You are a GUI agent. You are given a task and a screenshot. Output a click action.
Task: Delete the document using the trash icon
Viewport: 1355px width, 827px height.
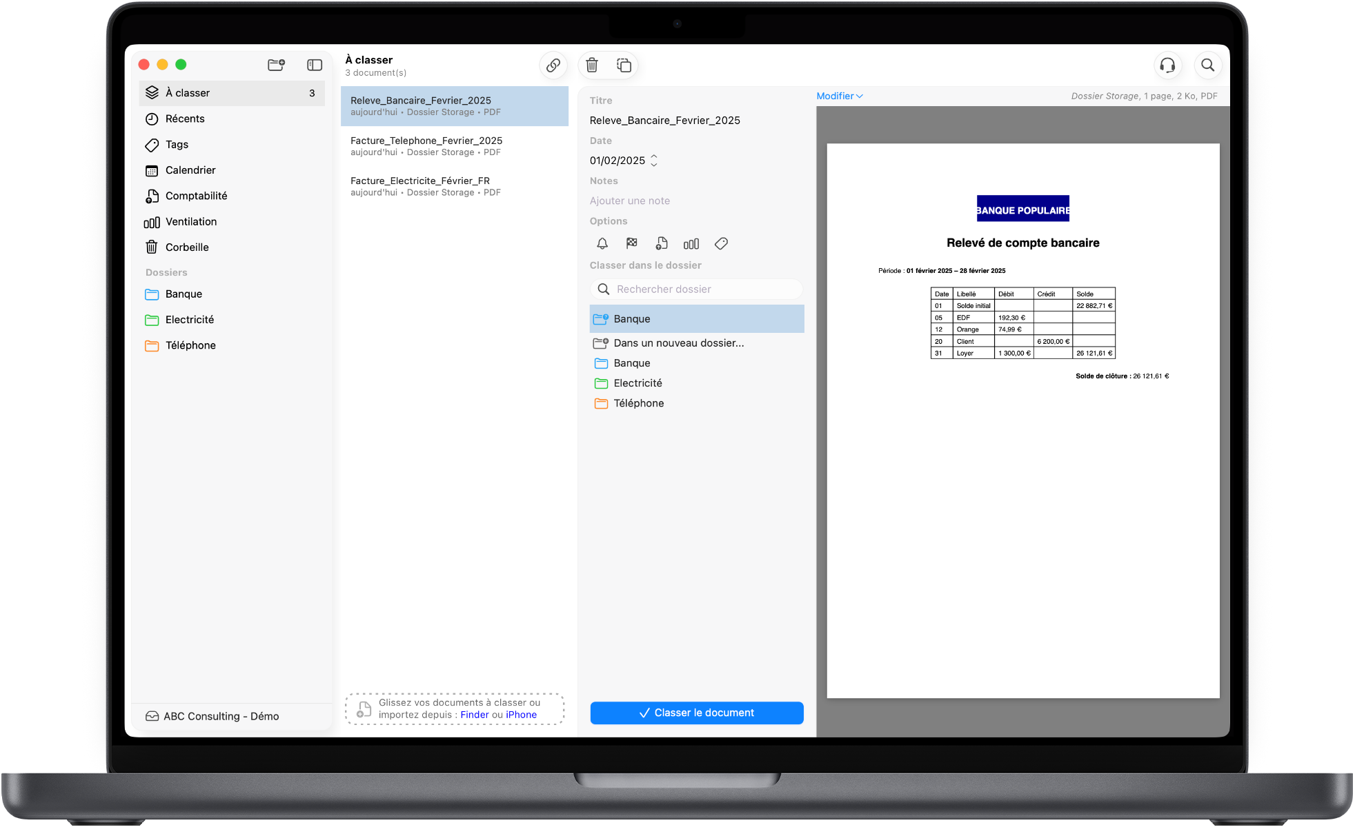point(591,64)
